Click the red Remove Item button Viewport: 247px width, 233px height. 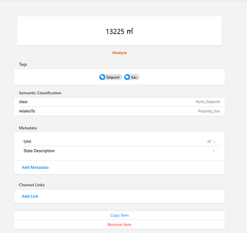click(x=119, y=225)
